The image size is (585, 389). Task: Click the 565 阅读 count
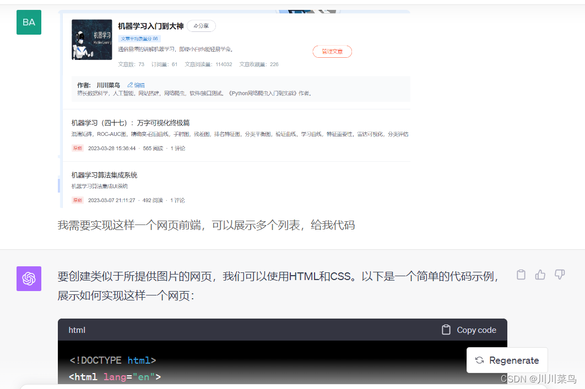click(x=153, y=149)
